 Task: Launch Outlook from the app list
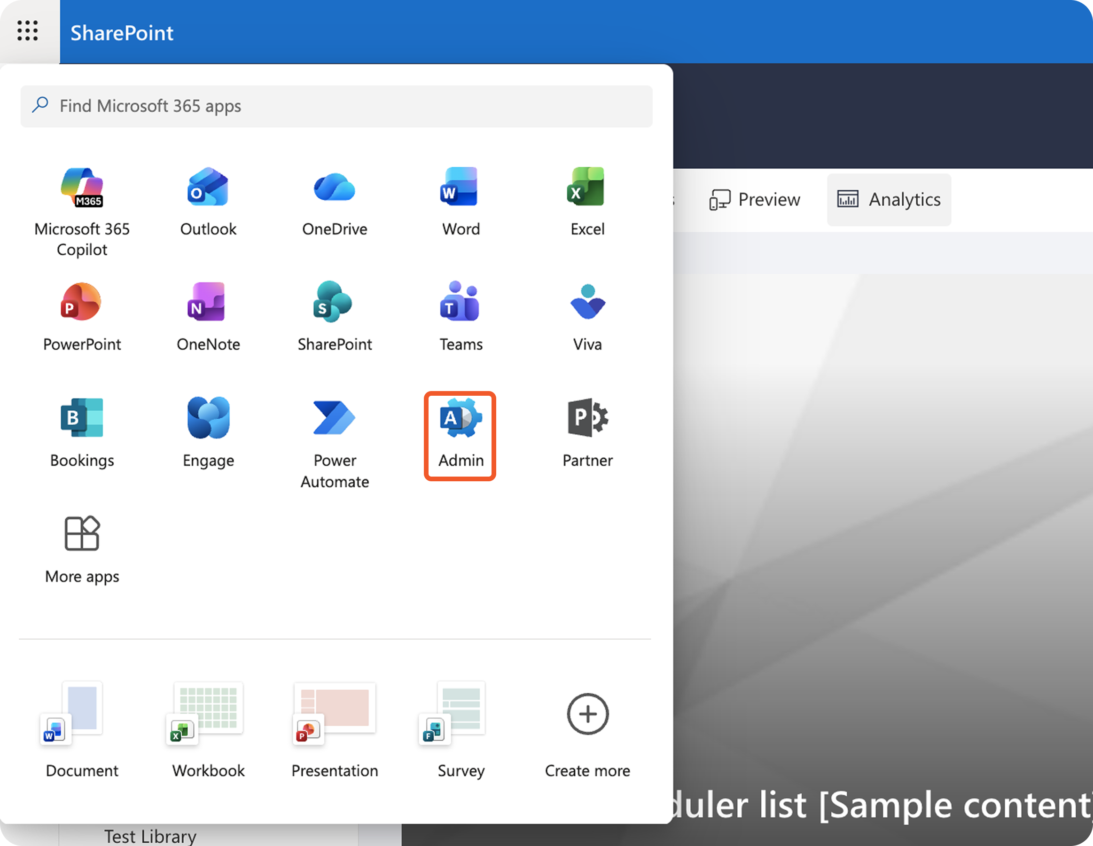point(208,201)
